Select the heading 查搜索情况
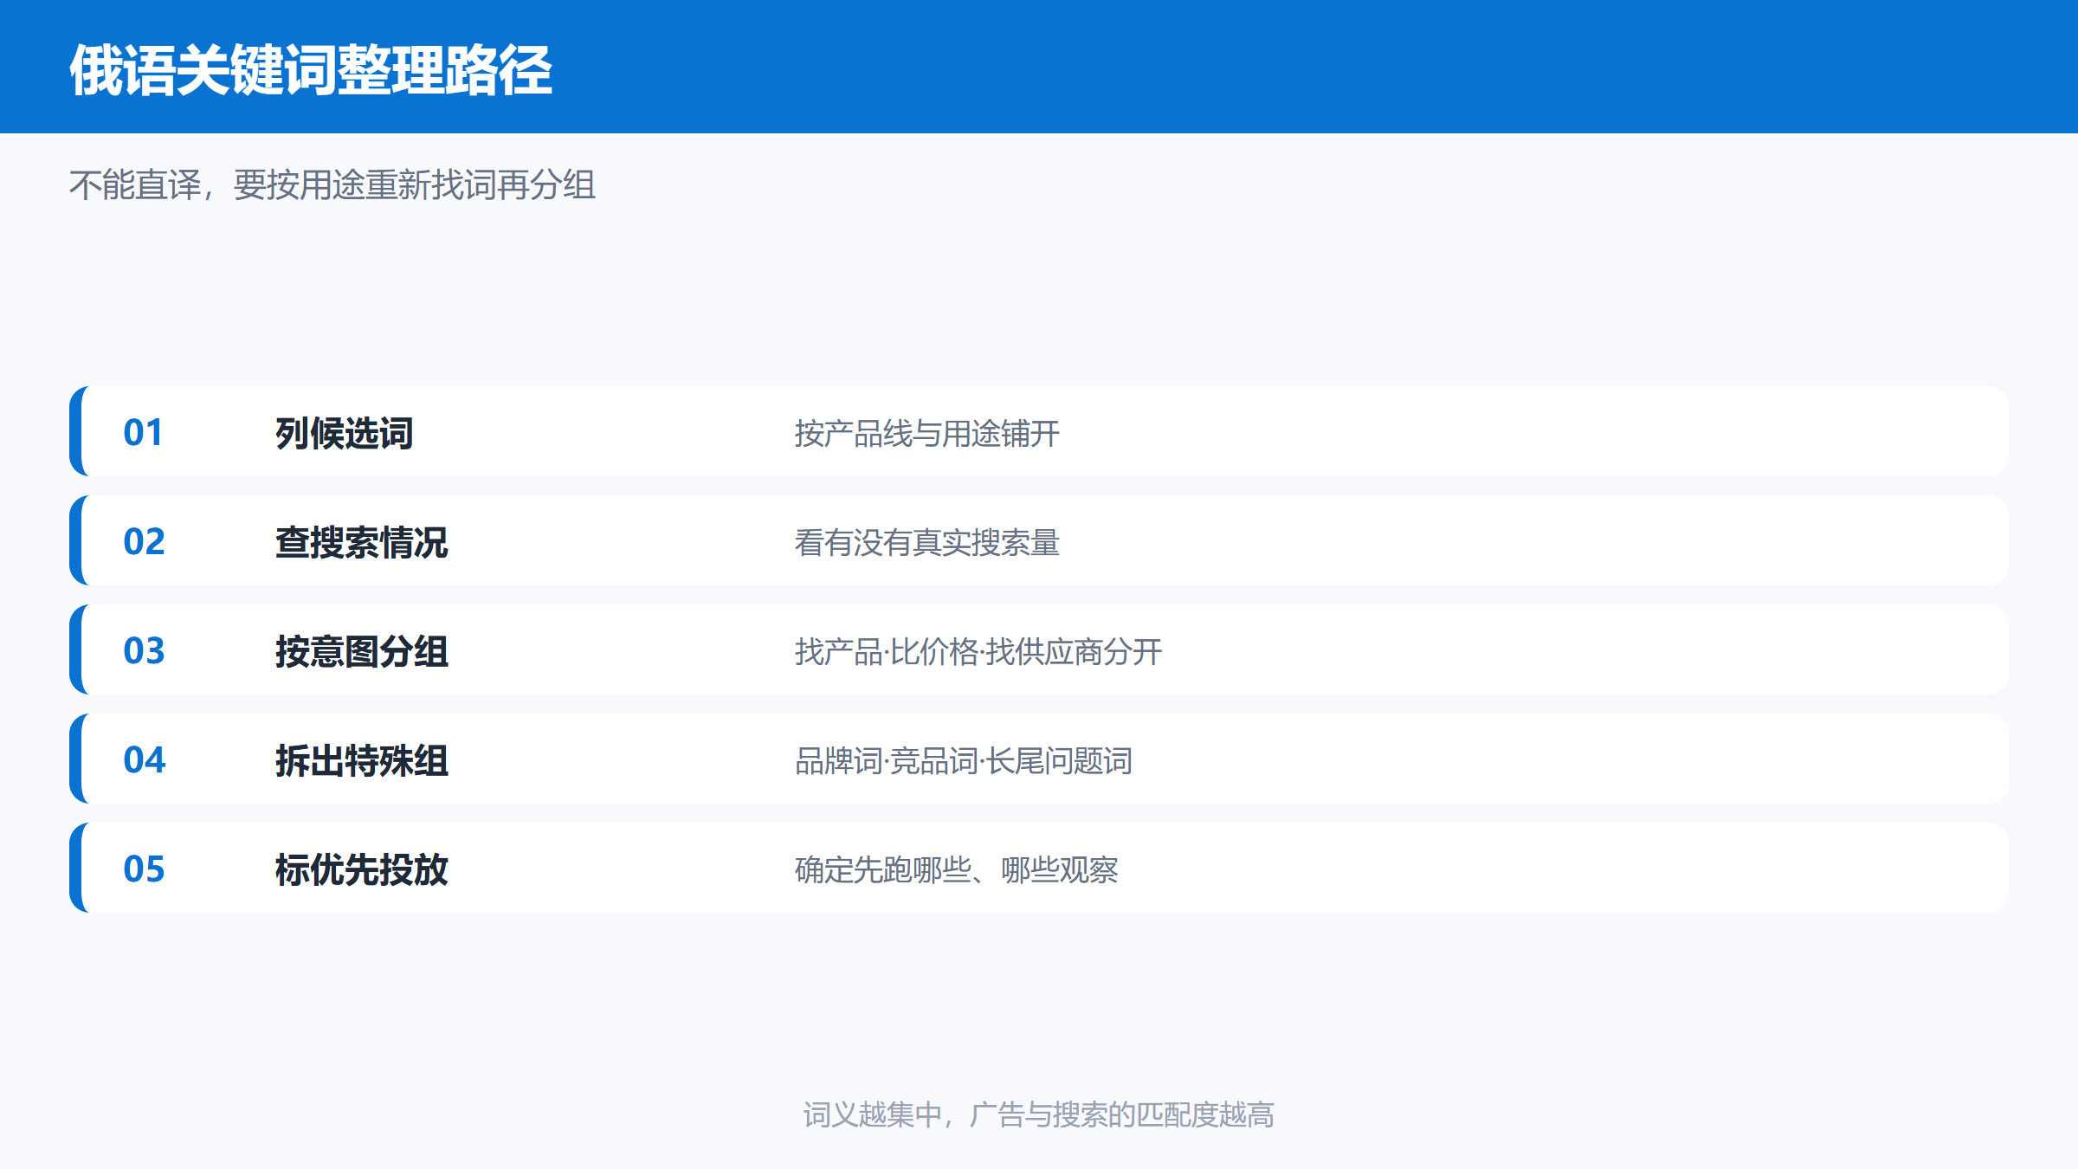 tap(362, 542)
